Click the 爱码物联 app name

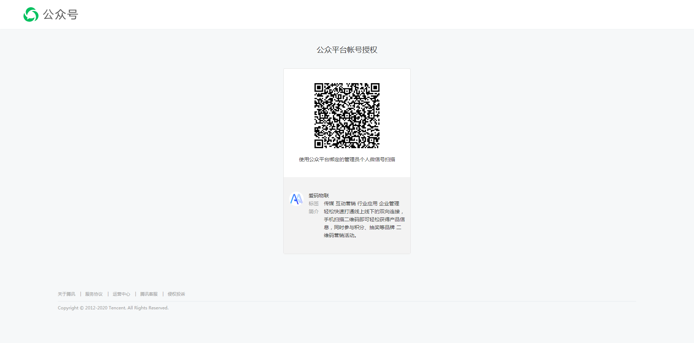(319, 196)
